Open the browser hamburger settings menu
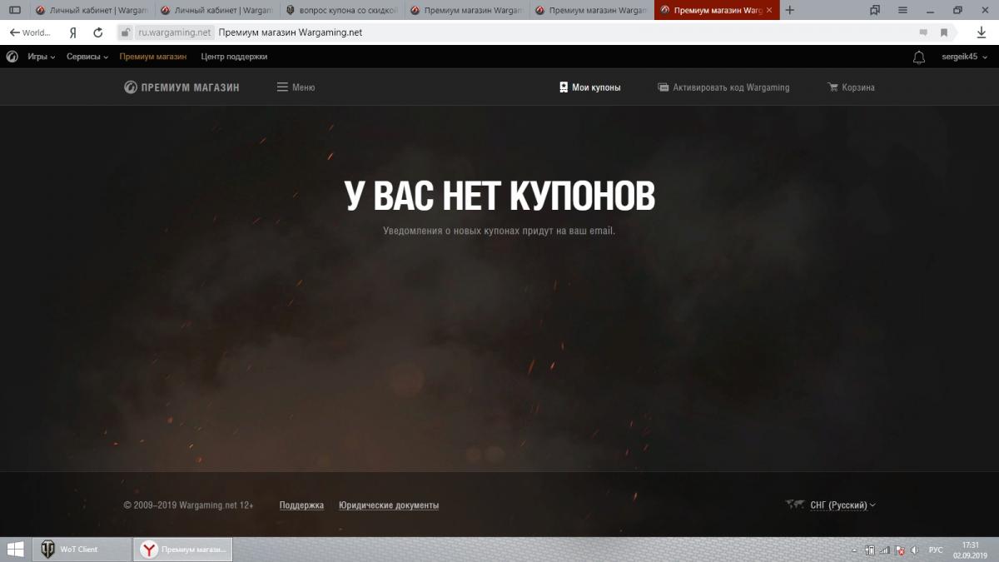999x562 pixels. pyautogui.click(x=903, y=10)
